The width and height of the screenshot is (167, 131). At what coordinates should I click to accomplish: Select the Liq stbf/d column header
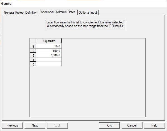[49, 41]
